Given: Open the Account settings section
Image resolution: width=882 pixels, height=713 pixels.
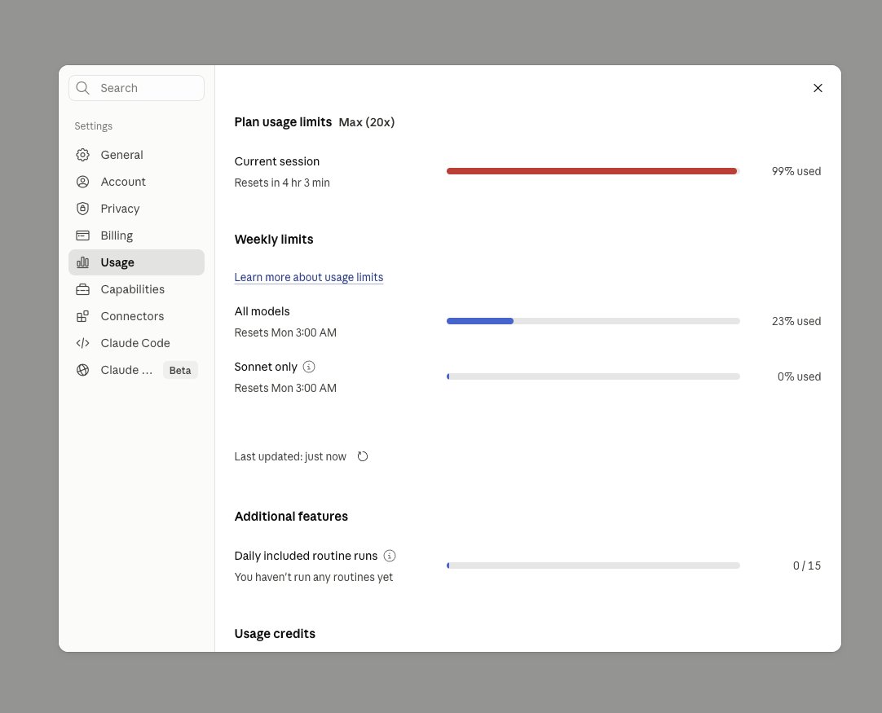Looking at the screenshot, I should click(136, 182).
